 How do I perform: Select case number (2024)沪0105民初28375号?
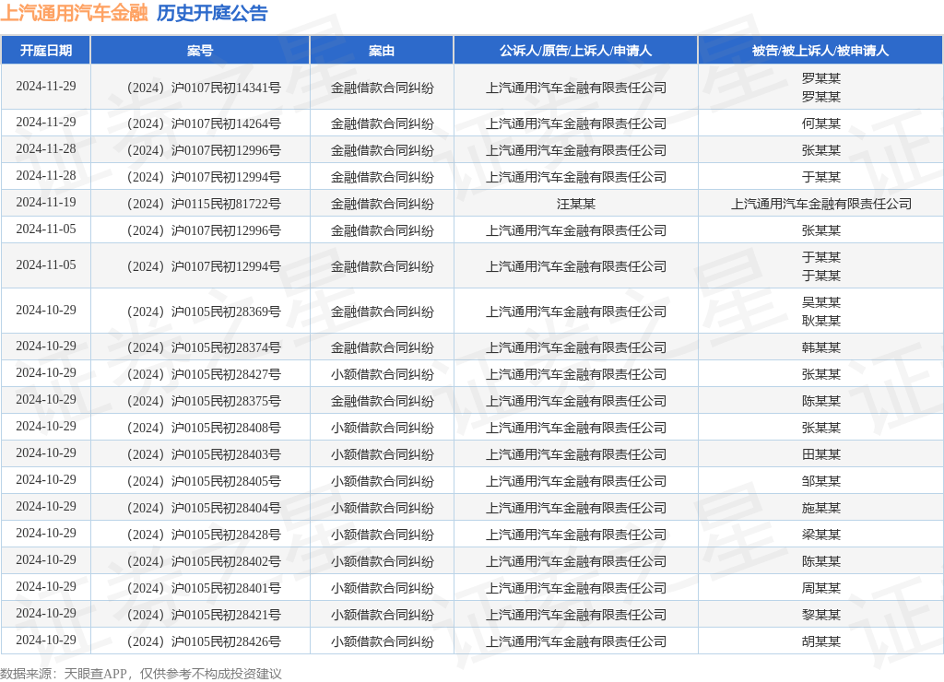tap(204, 402)
